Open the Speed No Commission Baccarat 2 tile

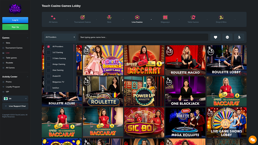pyautogui.click(x=227, y=91)
